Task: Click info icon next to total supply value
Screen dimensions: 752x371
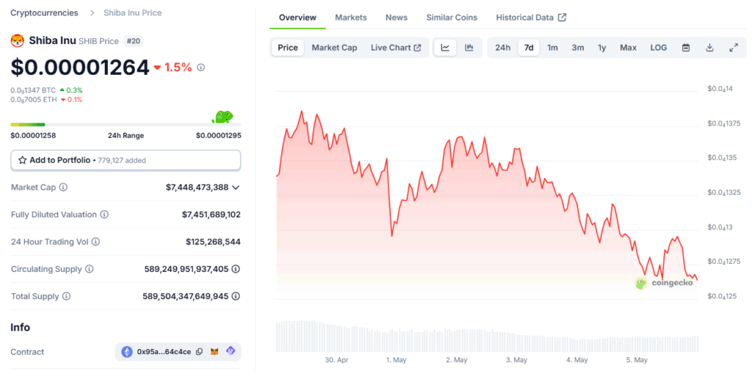Action: click(236, 297)
